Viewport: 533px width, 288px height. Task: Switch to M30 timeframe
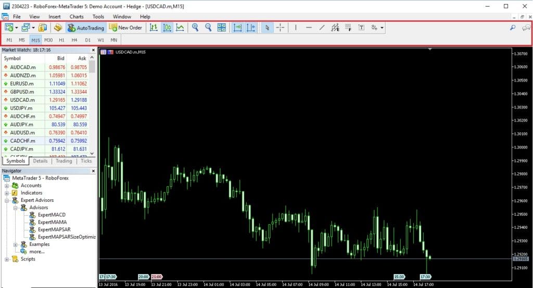point(48,40)
